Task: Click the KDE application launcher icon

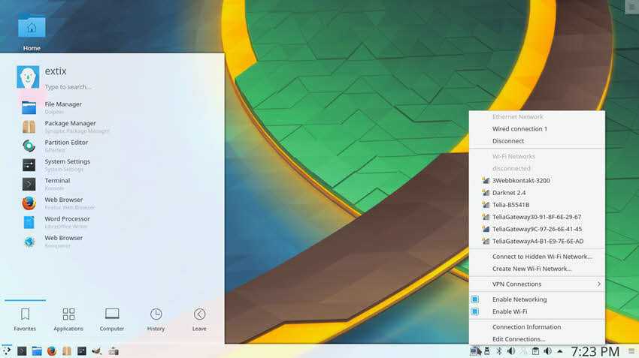Action: point(7,350)
